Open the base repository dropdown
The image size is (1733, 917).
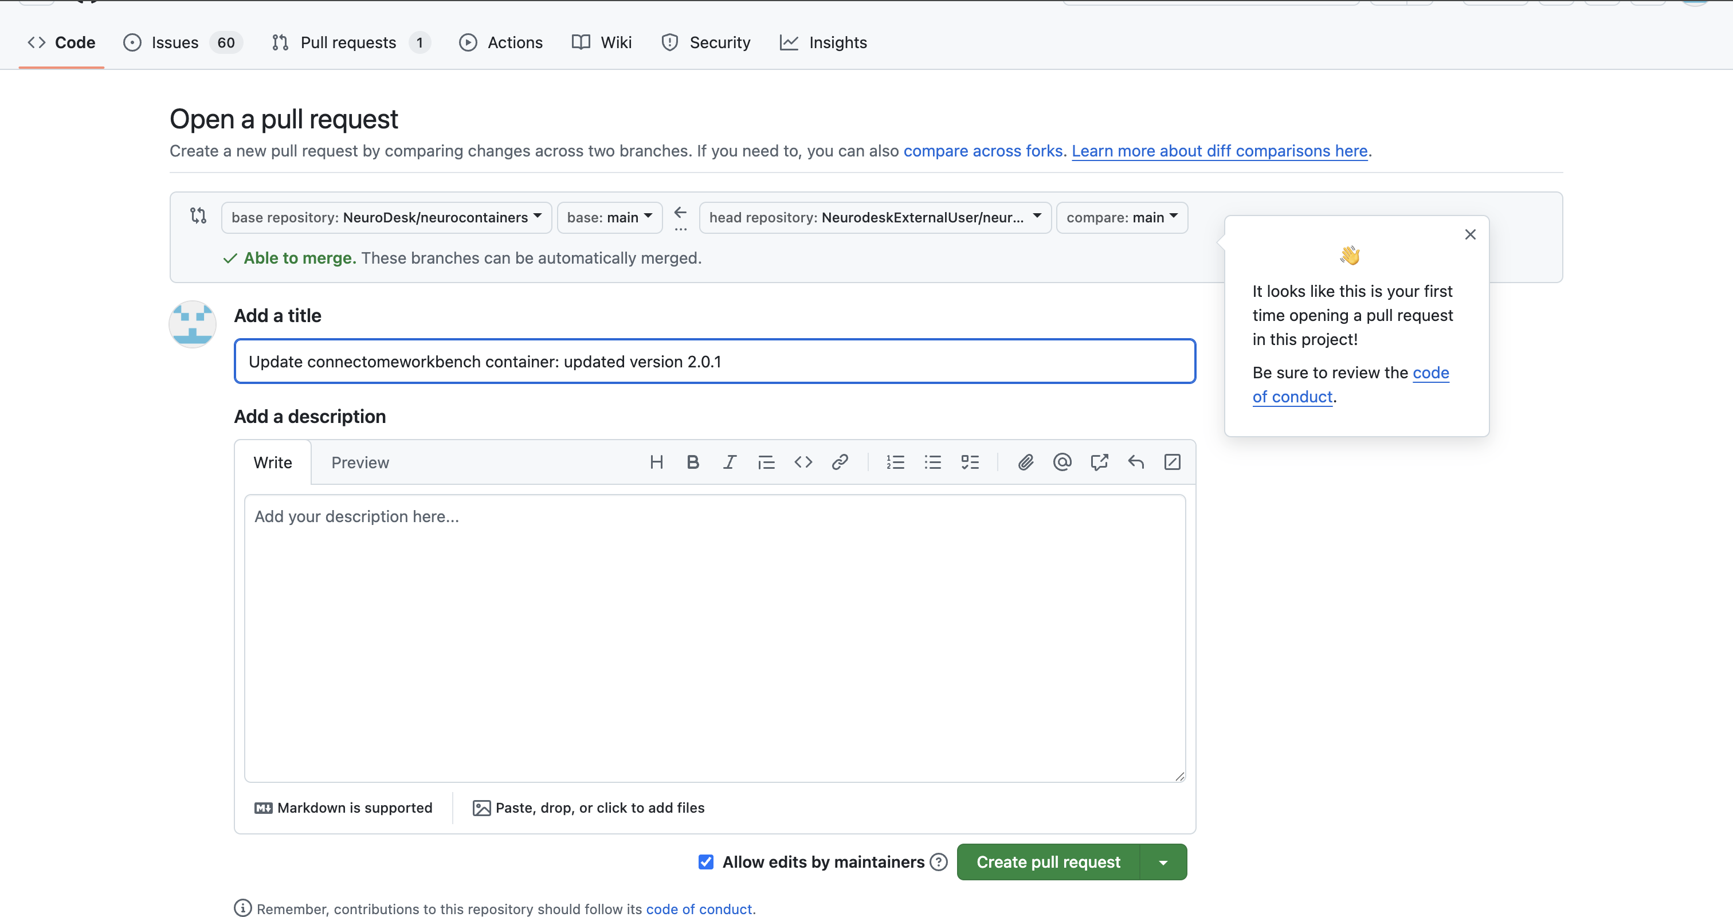tap(386, 217)
